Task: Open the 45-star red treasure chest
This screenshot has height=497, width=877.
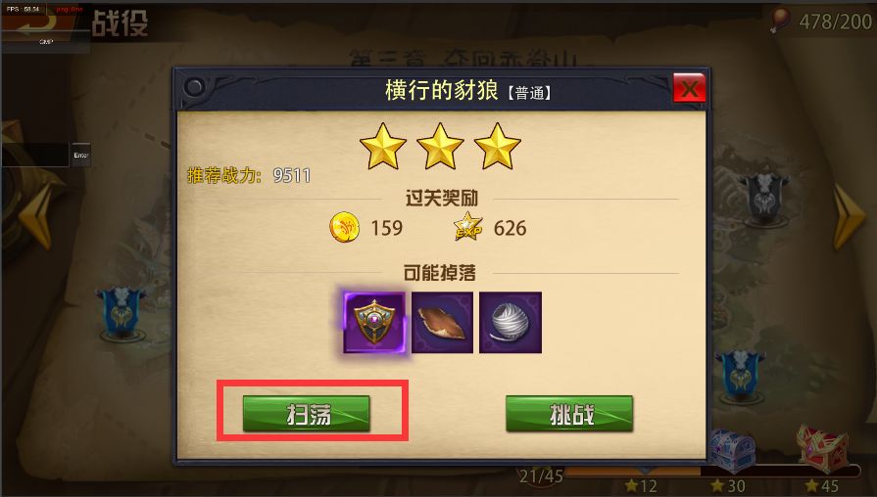Action: pyautogui.click(x=821, y=449)
